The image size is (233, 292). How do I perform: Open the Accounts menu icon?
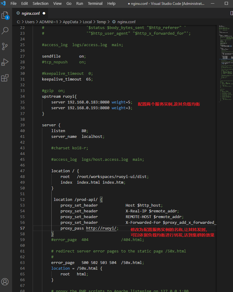coord(5,281)
